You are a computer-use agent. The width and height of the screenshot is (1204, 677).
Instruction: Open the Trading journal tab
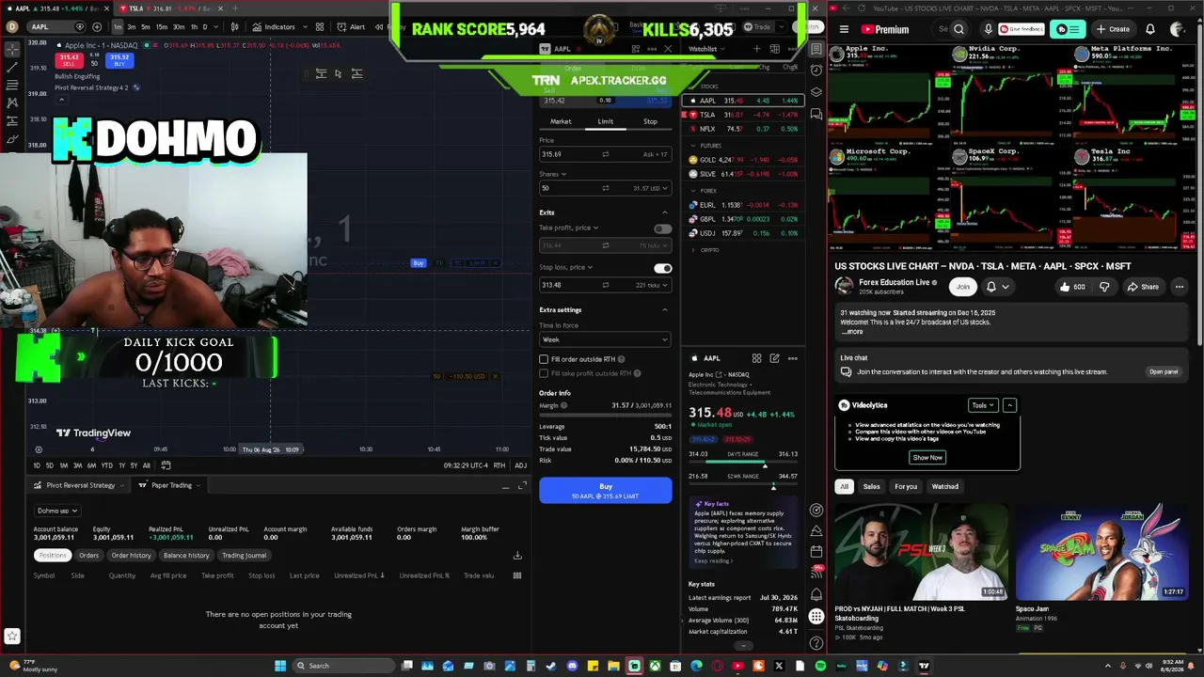point(244,555)
